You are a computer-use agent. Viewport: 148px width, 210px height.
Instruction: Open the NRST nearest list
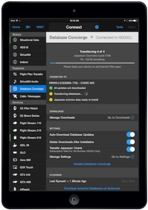point(40,27)
